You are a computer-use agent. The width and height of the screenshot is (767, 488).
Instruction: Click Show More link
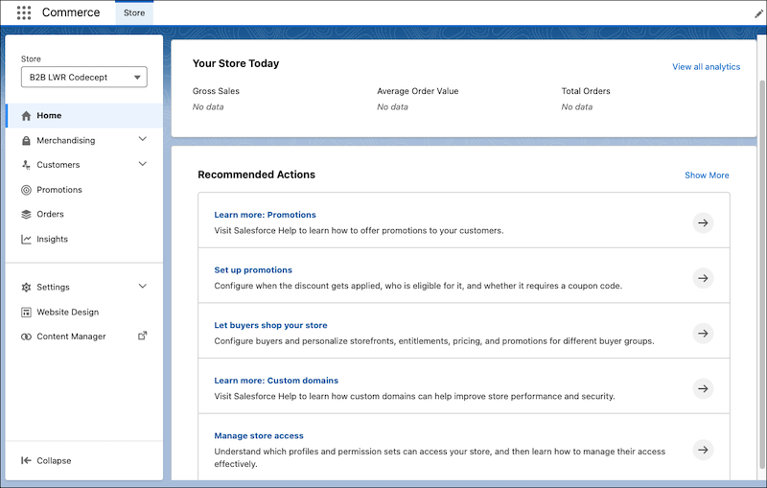pos(707,175)
